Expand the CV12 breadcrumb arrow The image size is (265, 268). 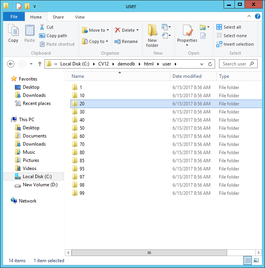(113, 64)
